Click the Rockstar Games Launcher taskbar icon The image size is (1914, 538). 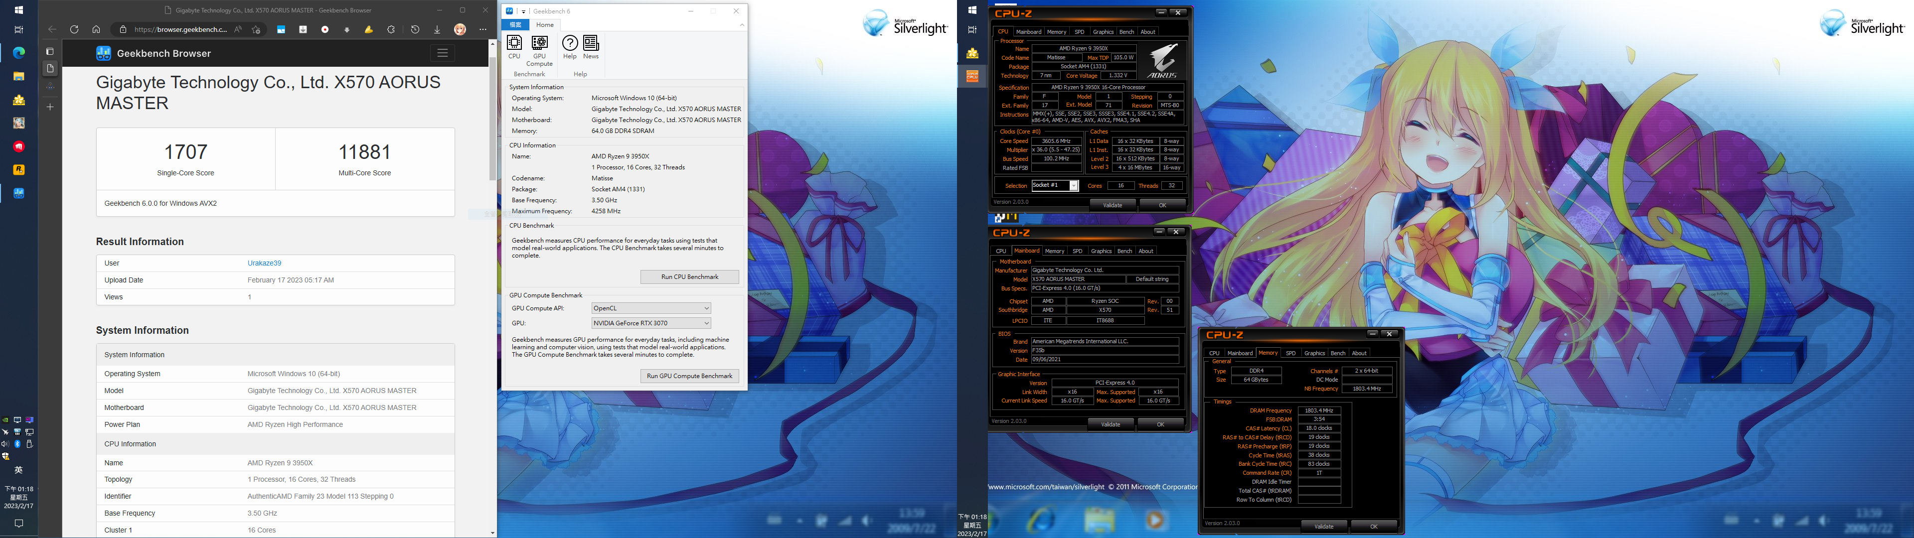[18, 169]
